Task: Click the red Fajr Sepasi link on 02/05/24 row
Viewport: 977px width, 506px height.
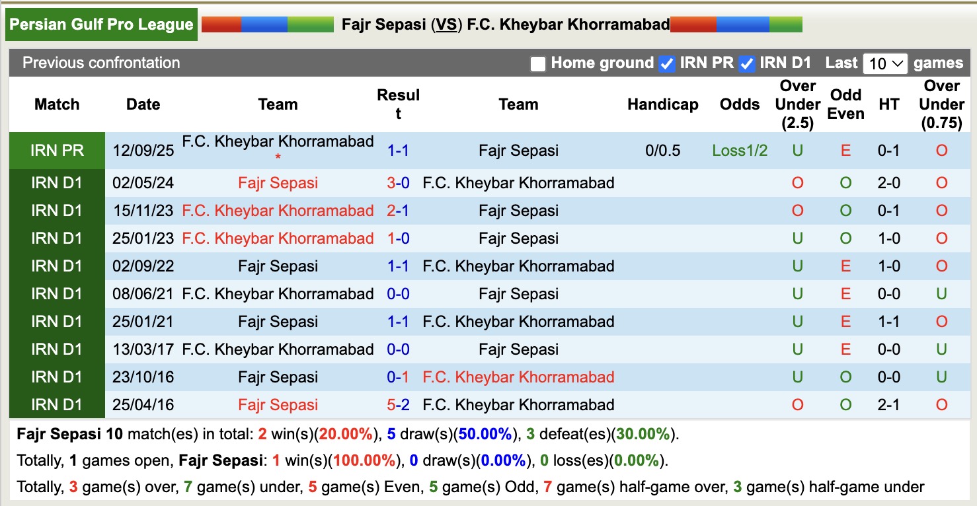Action: click(277, 183)
